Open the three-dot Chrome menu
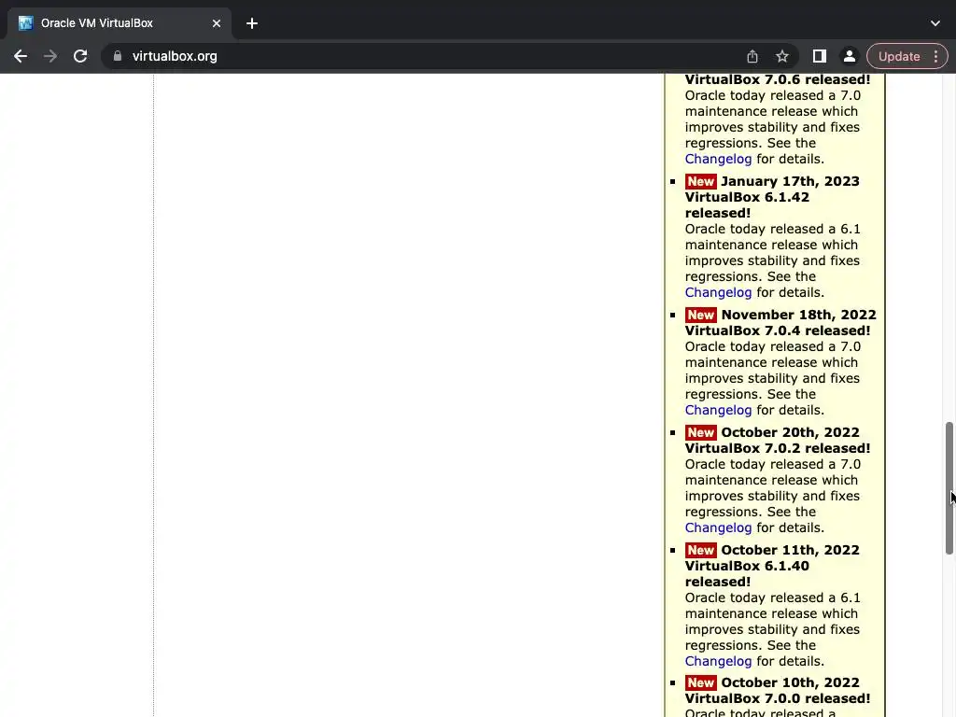The height and width of the screenshot is (717, 956). [x=935, y=56]
